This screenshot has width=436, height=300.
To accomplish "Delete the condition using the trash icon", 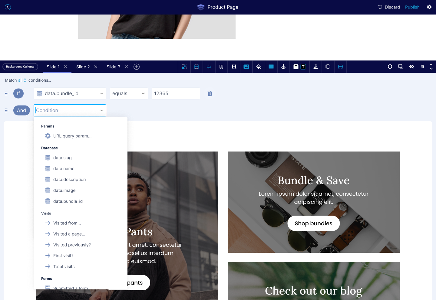I will (210, 93).
